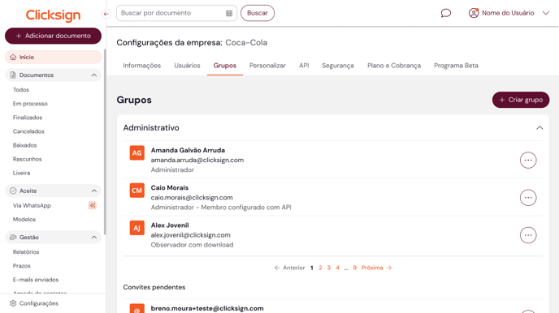Open the Programa Beta tab
Image resolution: width=559 pixels, height=313 pixels.
pyautogui.click(x=456, y=66)
